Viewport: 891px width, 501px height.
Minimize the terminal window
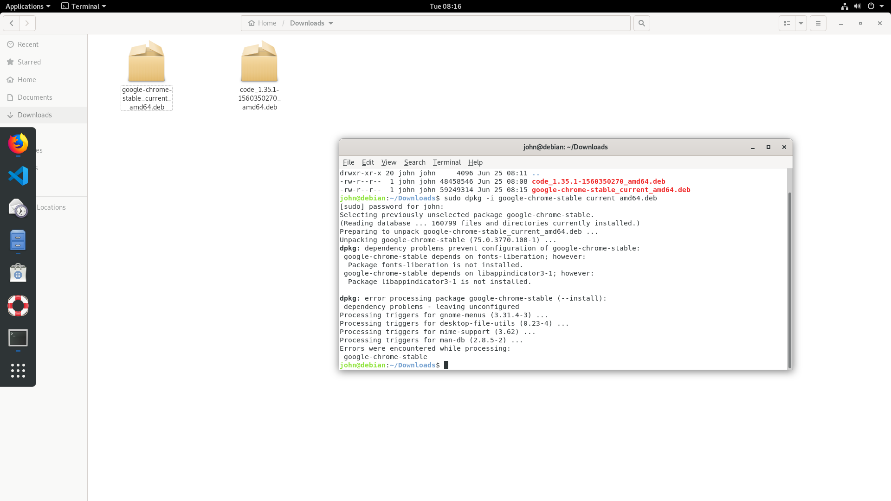tap(753, 147)
